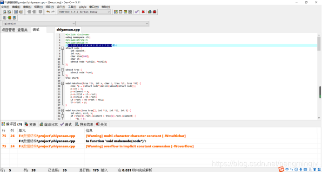This screenshot has width=322, height=172.
Task: Select the shiyansan.cpp editor tab
Action: (x=68, y=30)
